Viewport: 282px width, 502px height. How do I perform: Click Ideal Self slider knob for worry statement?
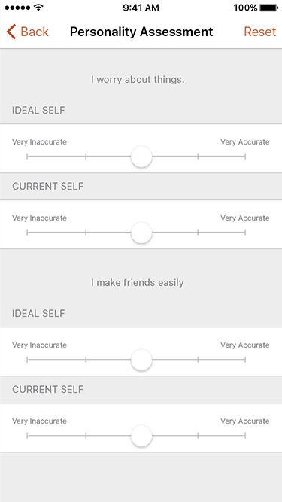(141, 157)
